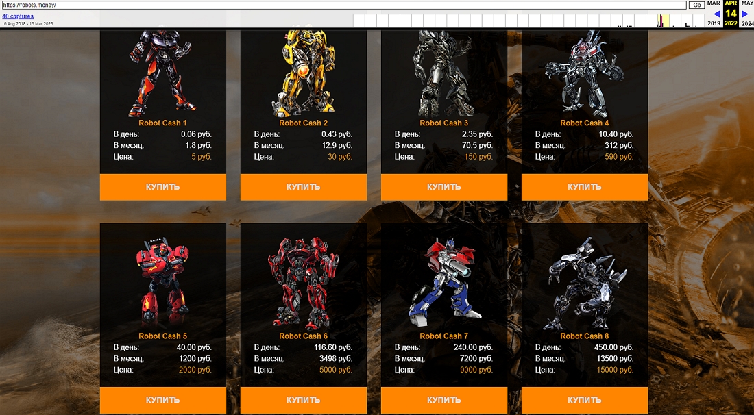Click the "7200 руб." monthly income value

[476, 359]
